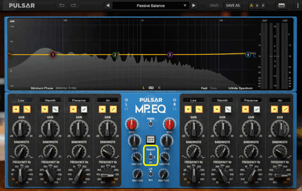
Task: Toggle the curve display view icon
Action: click(280, 5)
